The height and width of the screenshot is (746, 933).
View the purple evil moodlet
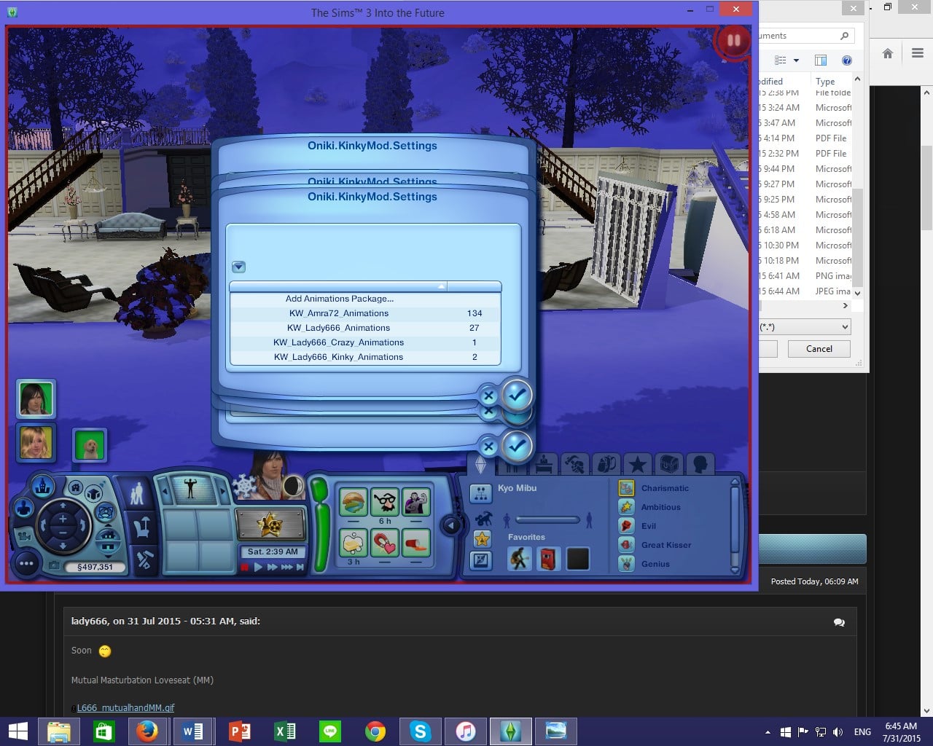[x=416, y=502]
